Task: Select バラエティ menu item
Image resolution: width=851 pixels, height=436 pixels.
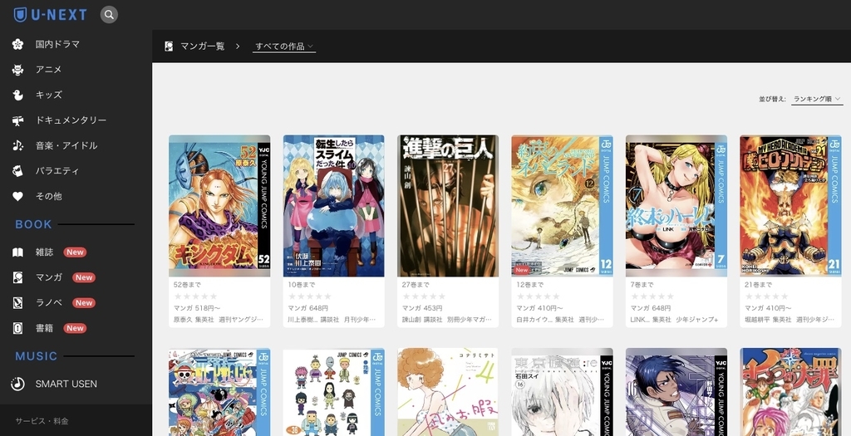Action: point(57,171)
